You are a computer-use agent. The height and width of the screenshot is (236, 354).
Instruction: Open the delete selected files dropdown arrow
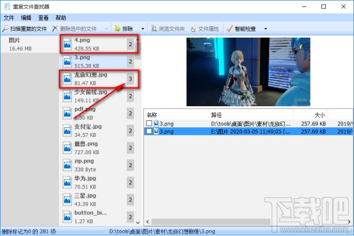(x=106, y=29)
